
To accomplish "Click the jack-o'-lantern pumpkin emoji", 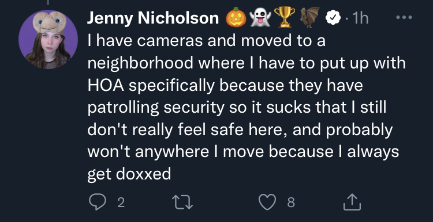I will pyautogui.click(x=236, y=17).
